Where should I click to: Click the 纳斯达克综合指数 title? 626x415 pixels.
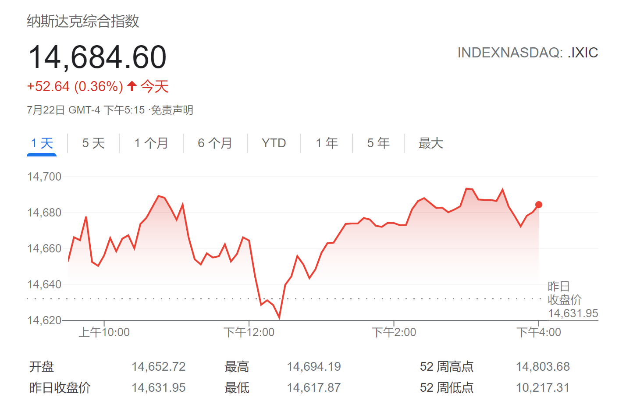[x=83, y=21]
